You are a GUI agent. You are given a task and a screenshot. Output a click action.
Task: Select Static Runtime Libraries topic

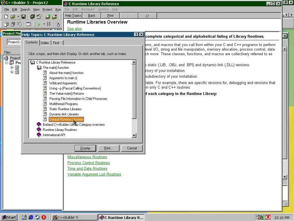click(65, 109)
